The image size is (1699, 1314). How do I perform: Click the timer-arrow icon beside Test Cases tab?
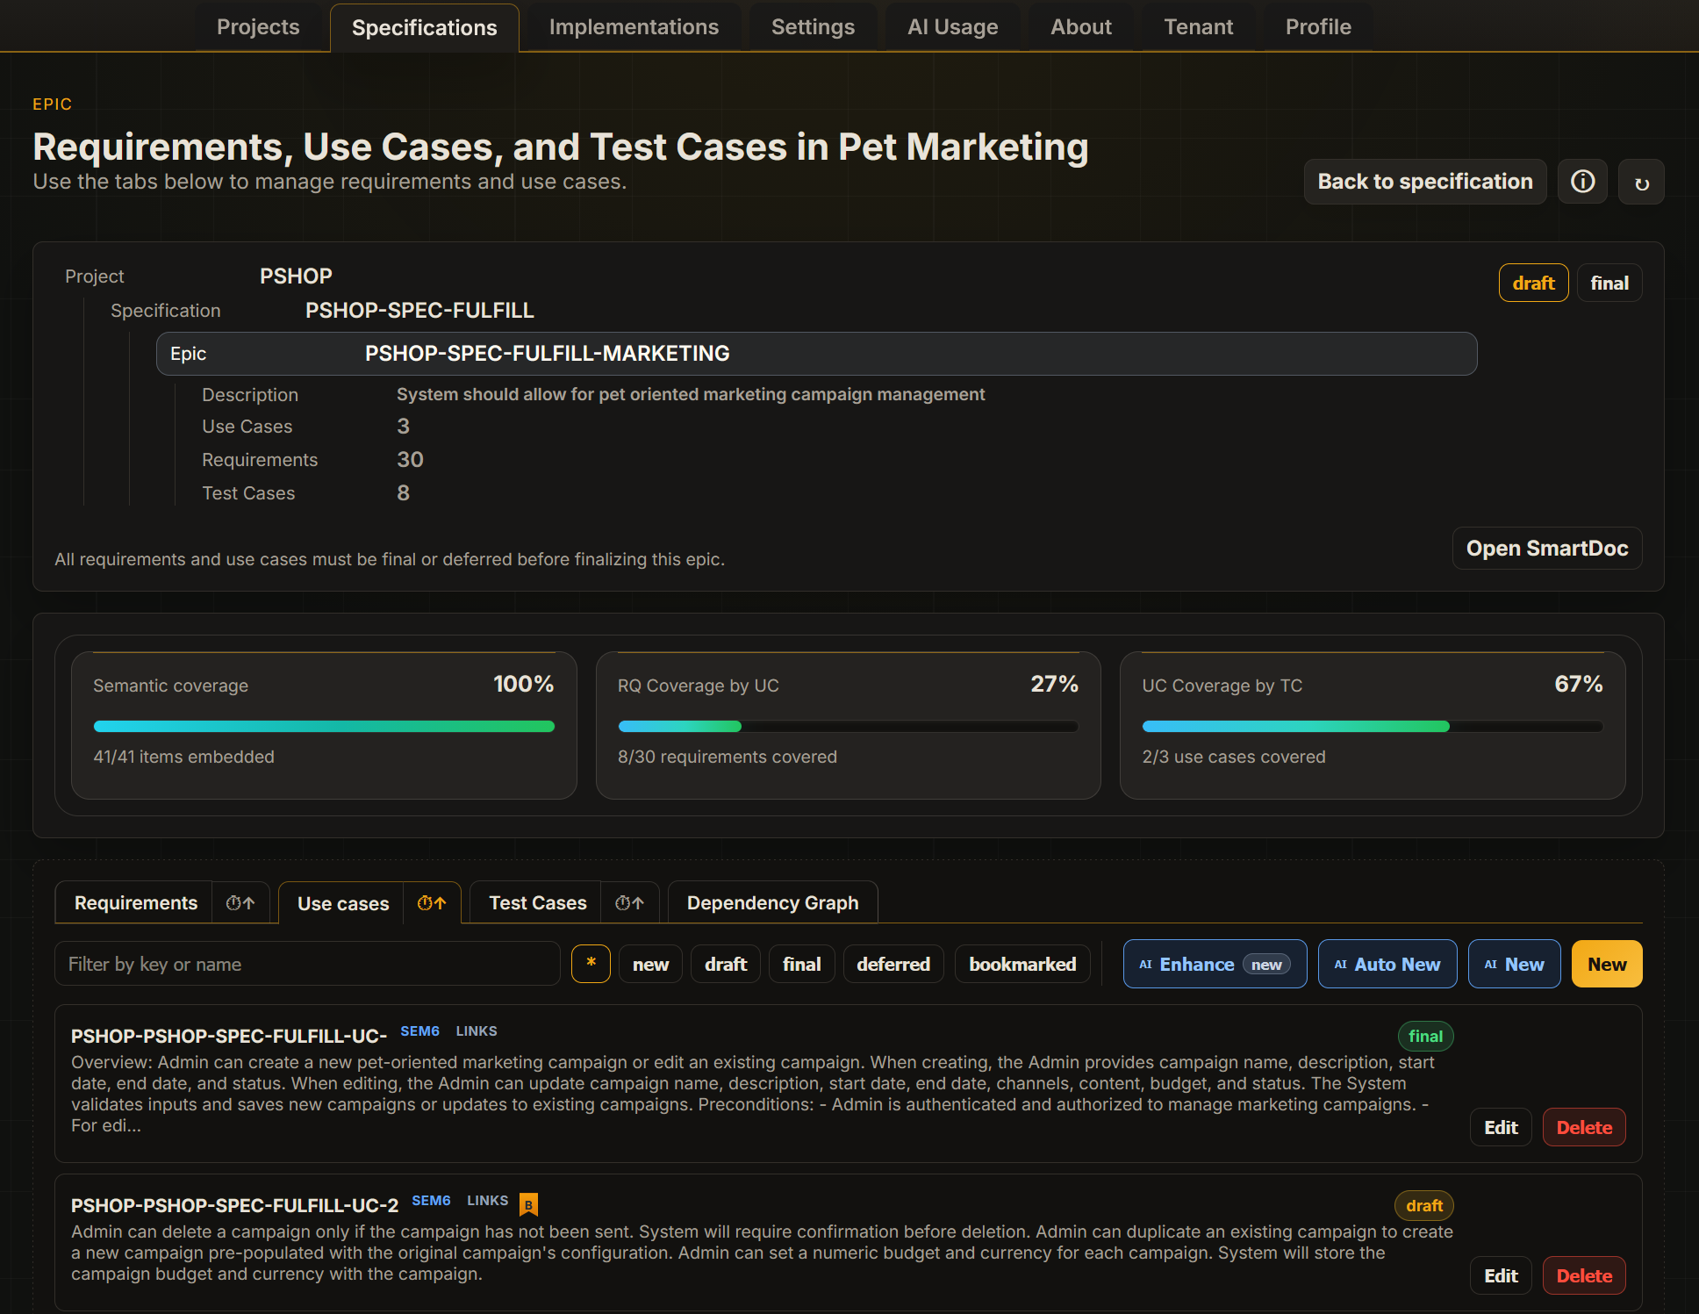pos(629,902)
